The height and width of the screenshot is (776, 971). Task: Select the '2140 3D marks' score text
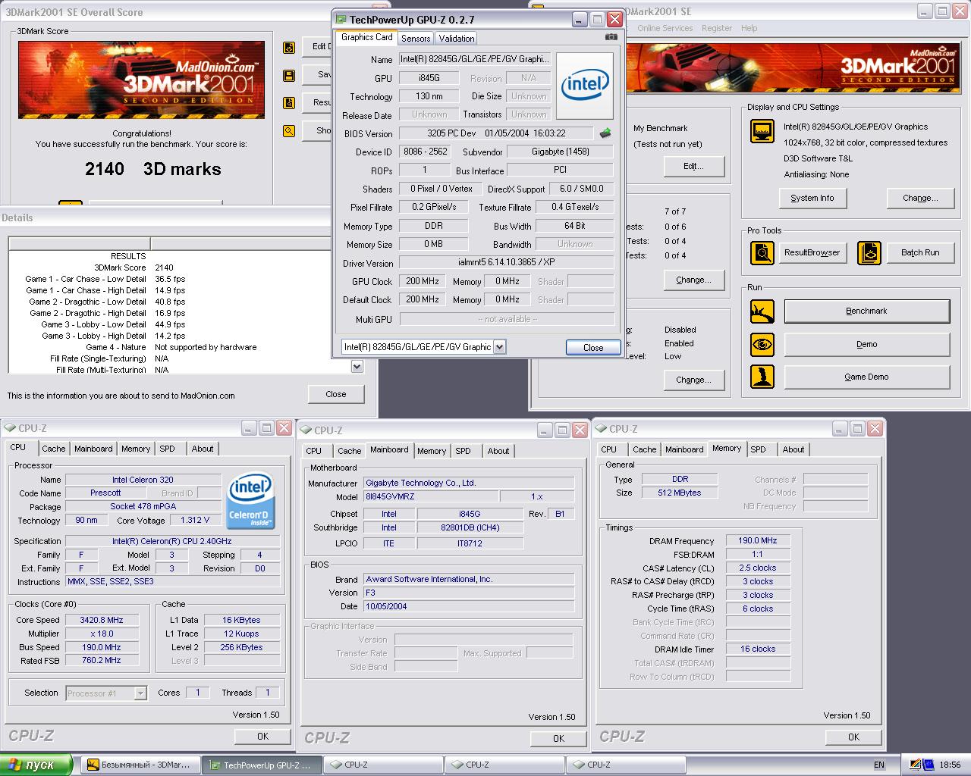(x=153, y=169)
